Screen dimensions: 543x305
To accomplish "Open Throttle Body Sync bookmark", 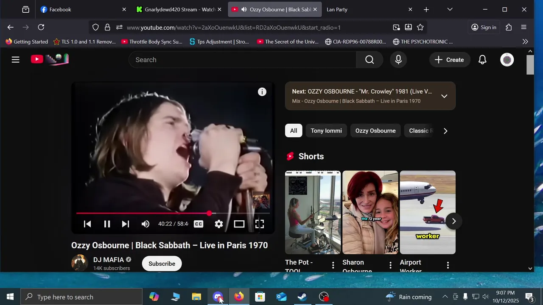I will pos(152,42).
